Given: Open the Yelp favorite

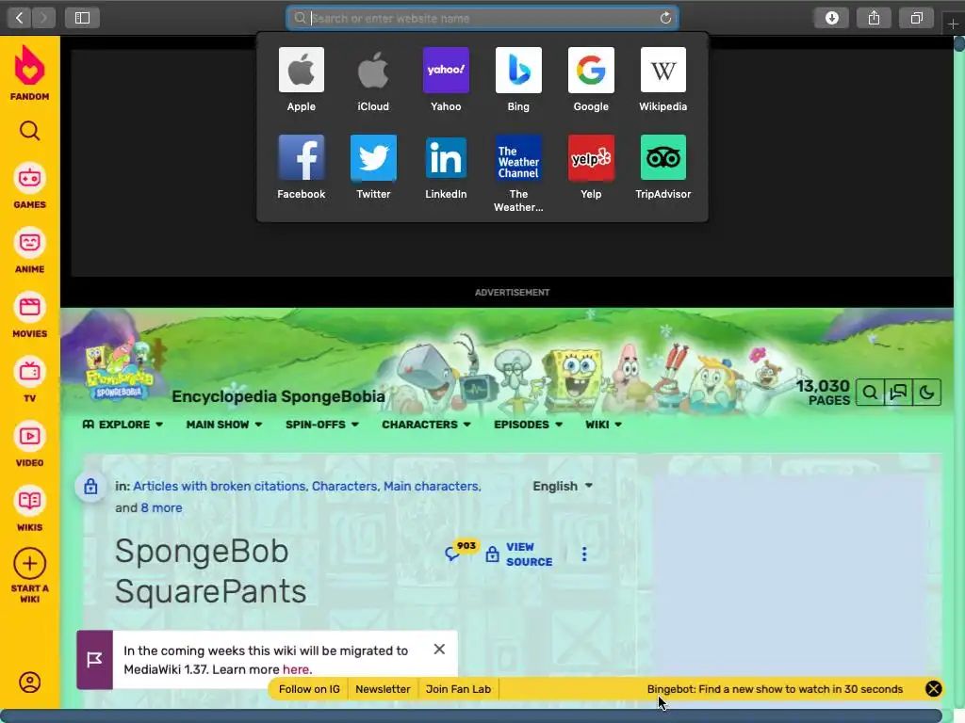Looking at the screenshot, I should click(x=591, y=167).
